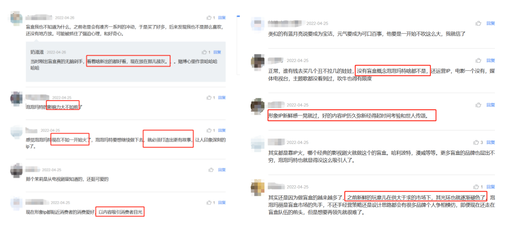
Task: Reply to the 2022-04-26 comment about 盲盒强迫心理
Action: click(222, 17)
